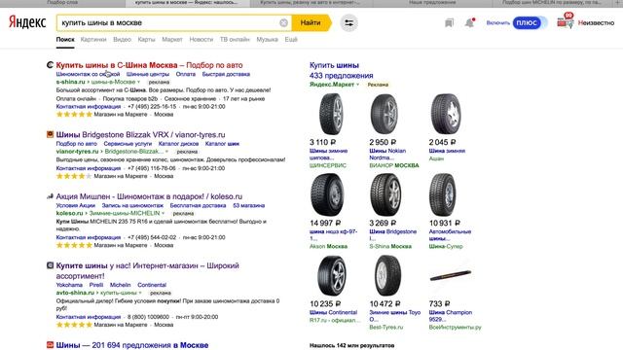Image resolution: width=623 pixels, height=350 pixels.
Task: Open tire thumbnail priced 2 950 ₽
Action: [384, 115]
